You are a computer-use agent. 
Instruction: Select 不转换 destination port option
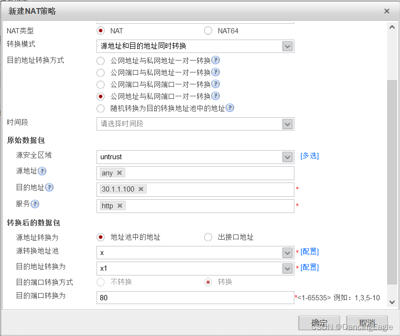pyautogui.click(x=100, y=282)
